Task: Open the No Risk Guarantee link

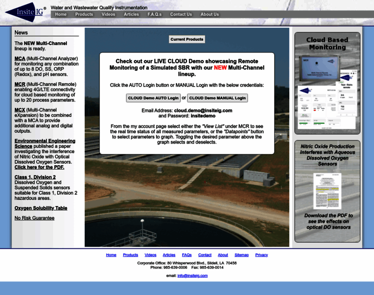Action: tap(34, 218)
